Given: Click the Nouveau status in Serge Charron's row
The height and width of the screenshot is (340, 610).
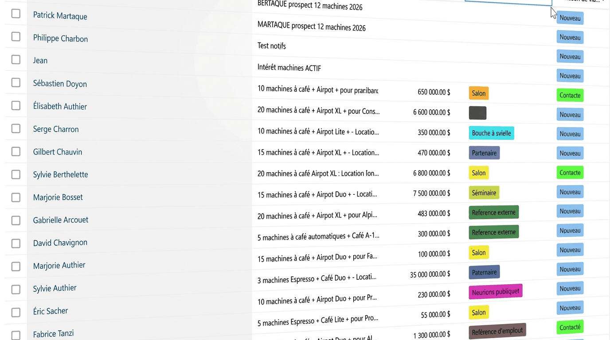Looking at the screenshot, I should tap(570, 134).
